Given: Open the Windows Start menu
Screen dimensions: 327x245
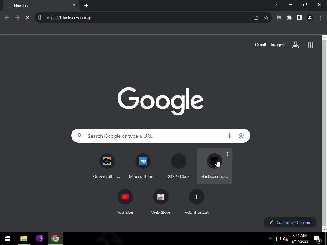Looking at the screenshot, I should click(x=8, y=239).
